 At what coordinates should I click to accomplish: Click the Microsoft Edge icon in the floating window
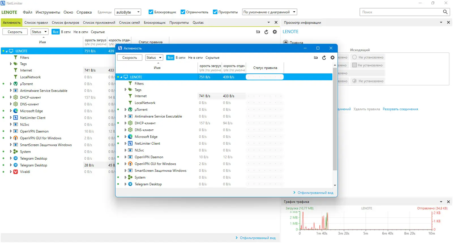tap(130, 137)
